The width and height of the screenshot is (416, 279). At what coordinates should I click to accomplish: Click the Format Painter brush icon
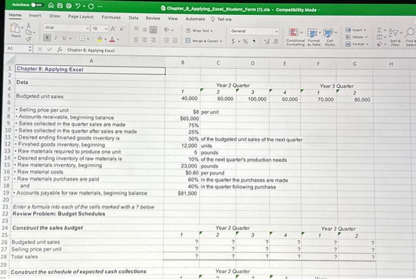pos(29,39)
